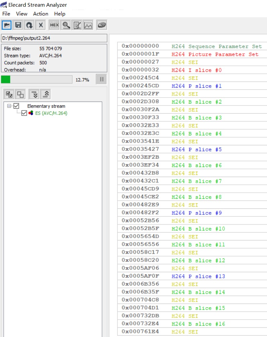This screenshot has width=267, height=337.
Task: Select the H264 B slice #3 row
Action: (x=192, y=118)
